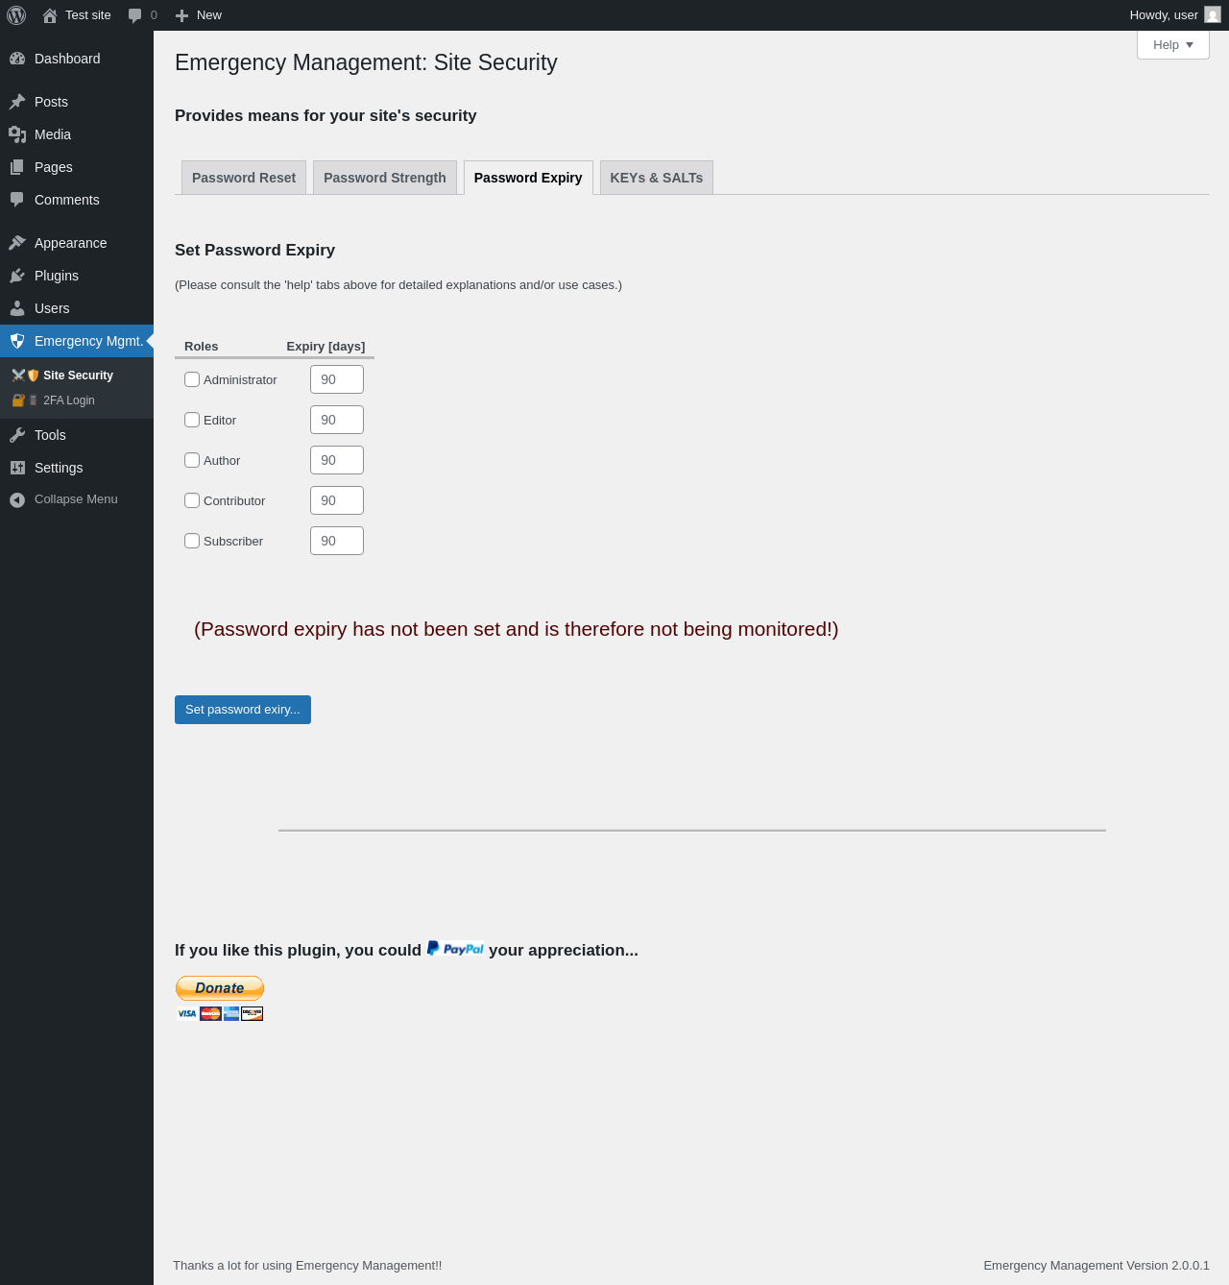Open the Site Security submenu item
The image size is (1229, 1285).
click(x=78, y=376)
